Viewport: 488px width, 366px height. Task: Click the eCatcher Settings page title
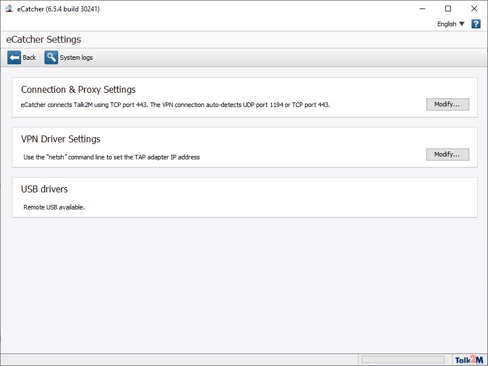pyautogui.click(x=43, y=39)
